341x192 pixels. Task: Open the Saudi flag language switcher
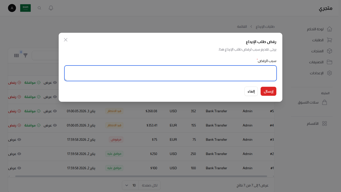pyautogui.click(x=25, y=8)
